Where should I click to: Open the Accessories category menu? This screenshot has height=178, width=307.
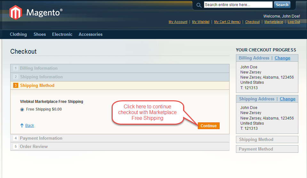(91, 35)
